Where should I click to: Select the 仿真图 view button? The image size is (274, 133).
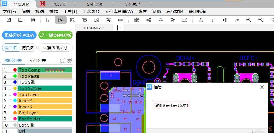point(28,48)
